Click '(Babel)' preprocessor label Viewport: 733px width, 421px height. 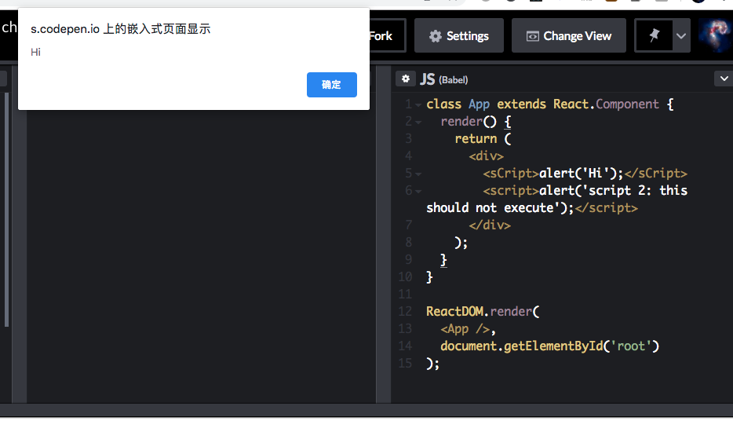(453, 80)
